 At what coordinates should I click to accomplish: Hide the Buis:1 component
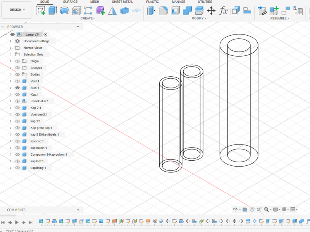[17, 88]
